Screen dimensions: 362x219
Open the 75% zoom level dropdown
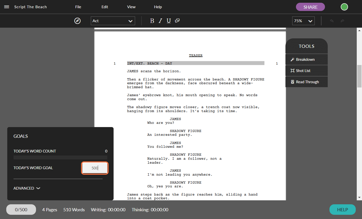303,21
